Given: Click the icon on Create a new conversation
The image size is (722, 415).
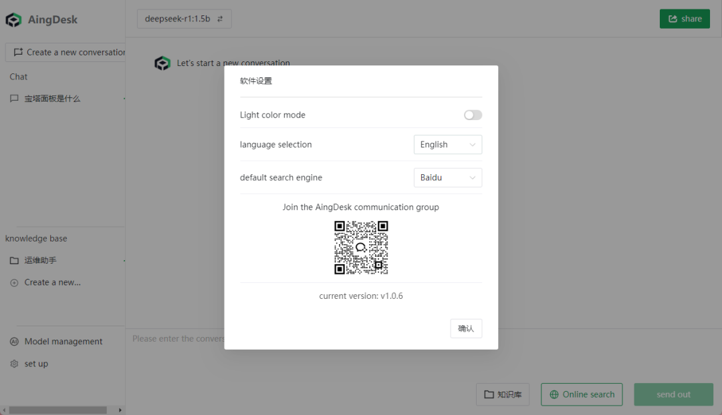Looking at the screenshot, I should click(18, 52).
